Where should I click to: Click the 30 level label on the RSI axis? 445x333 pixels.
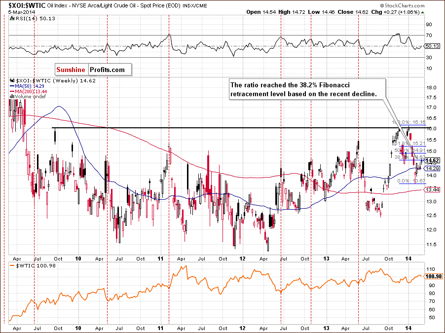[x=429, y=58]
